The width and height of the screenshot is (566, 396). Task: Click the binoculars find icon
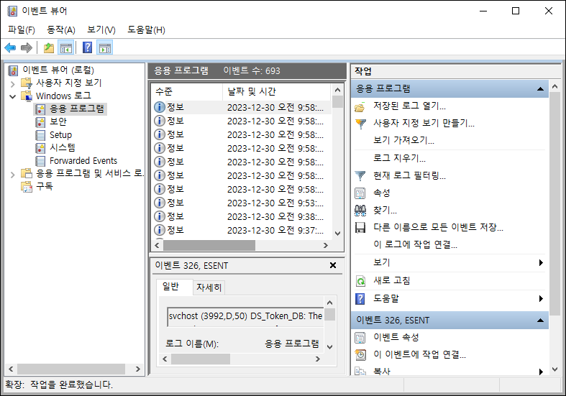(x=360, y=211)
